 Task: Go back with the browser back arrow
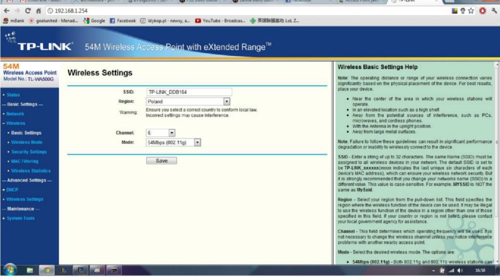6,11
